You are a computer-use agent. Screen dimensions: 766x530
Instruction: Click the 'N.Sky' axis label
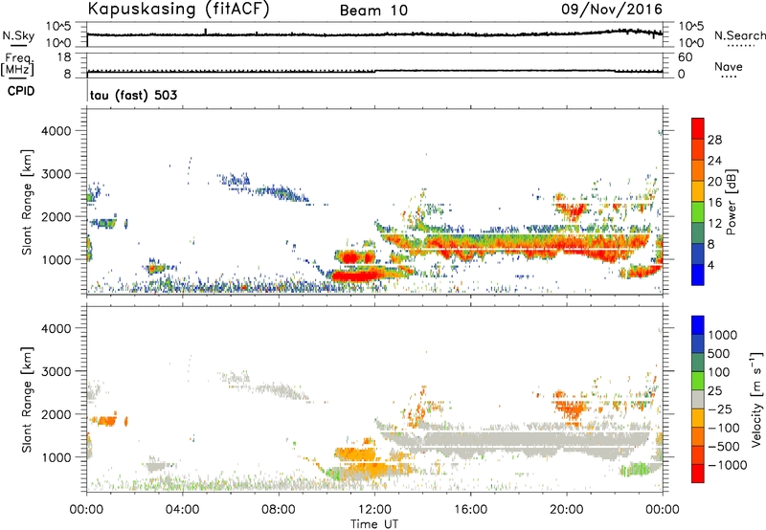18,35
